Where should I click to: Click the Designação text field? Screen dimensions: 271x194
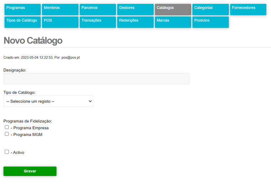click(96, 79)
